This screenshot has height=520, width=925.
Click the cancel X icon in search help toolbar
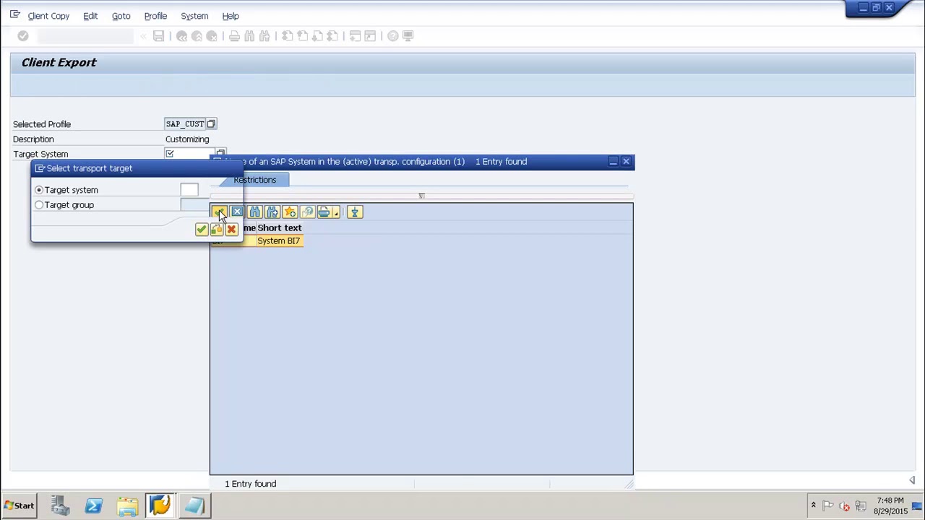(237, 212)
